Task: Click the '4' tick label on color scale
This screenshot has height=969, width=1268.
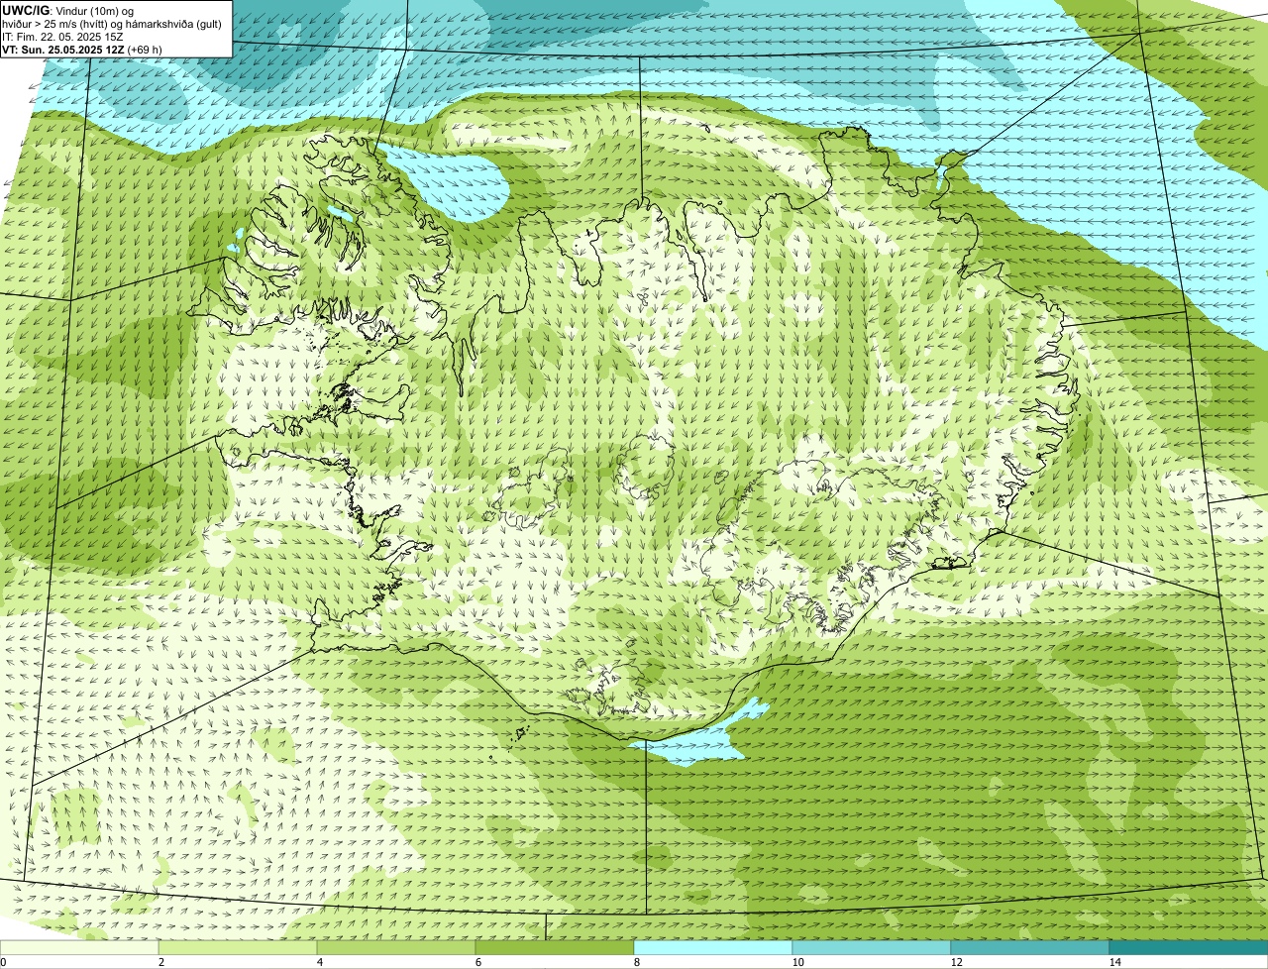Action: tap(319, 962)
